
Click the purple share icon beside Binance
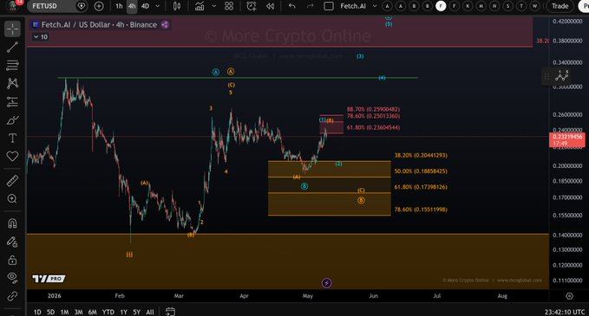coord(165,25)
